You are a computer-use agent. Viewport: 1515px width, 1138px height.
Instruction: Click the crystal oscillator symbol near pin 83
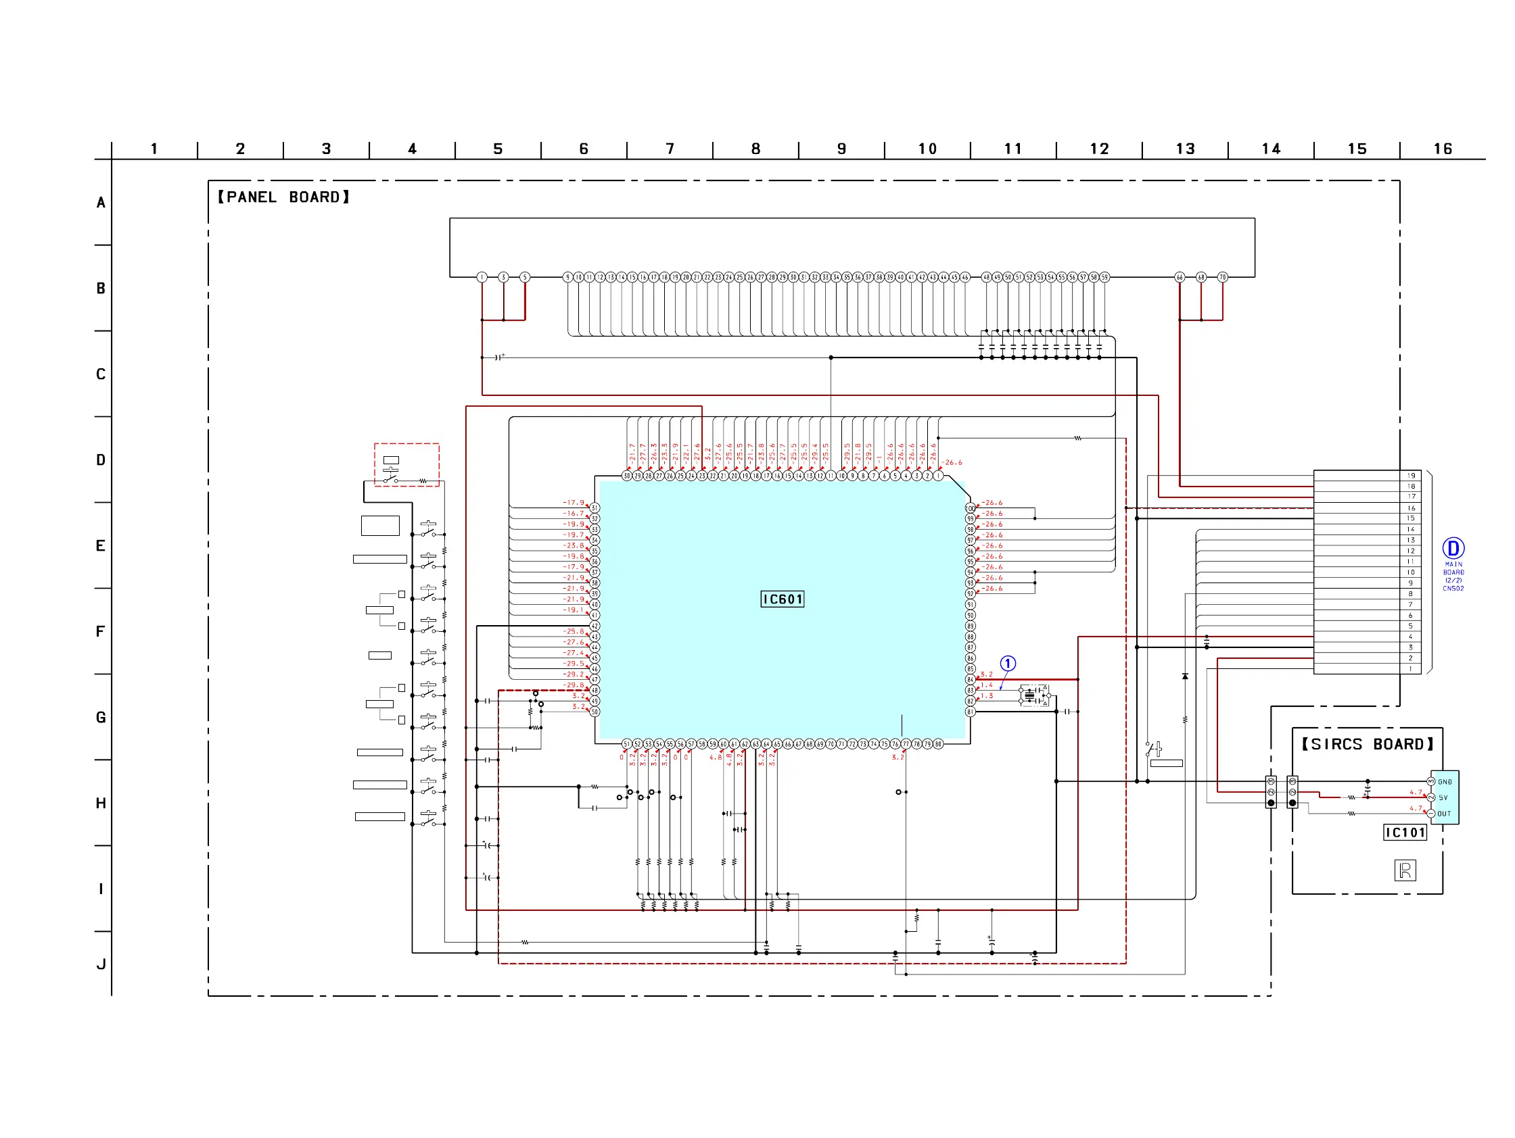pyautogui.click(x=1029, y=695)
